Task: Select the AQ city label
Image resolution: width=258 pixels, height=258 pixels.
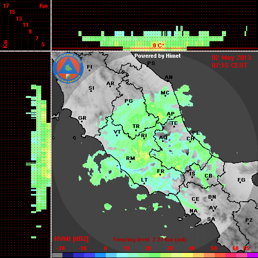Action: click(163, 137)
